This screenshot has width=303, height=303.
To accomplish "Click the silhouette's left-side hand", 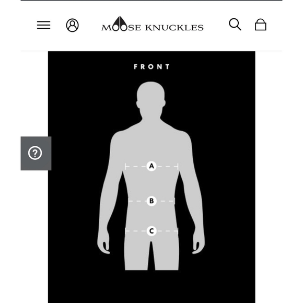I will [x=103, y=243].
